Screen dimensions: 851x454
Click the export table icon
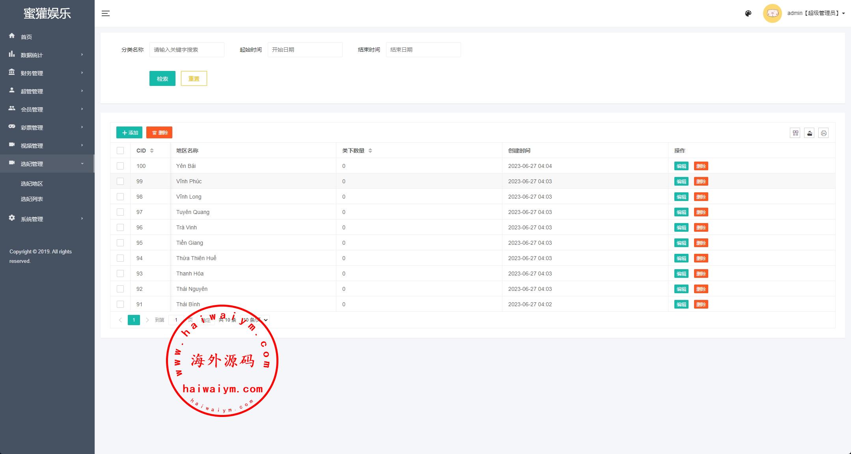(809, 133)
